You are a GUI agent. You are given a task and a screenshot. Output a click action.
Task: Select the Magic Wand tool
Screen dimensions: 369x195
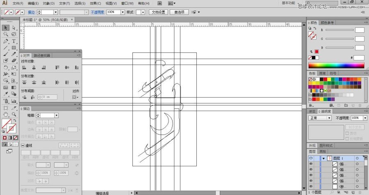[6, 34]
